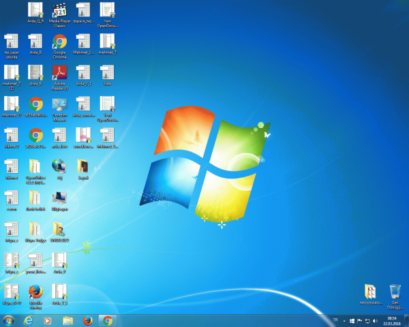Open the Recycle Bin on desktop
Image resolution: width=409 pixels, height=327 pixels.
coord(395,292)
